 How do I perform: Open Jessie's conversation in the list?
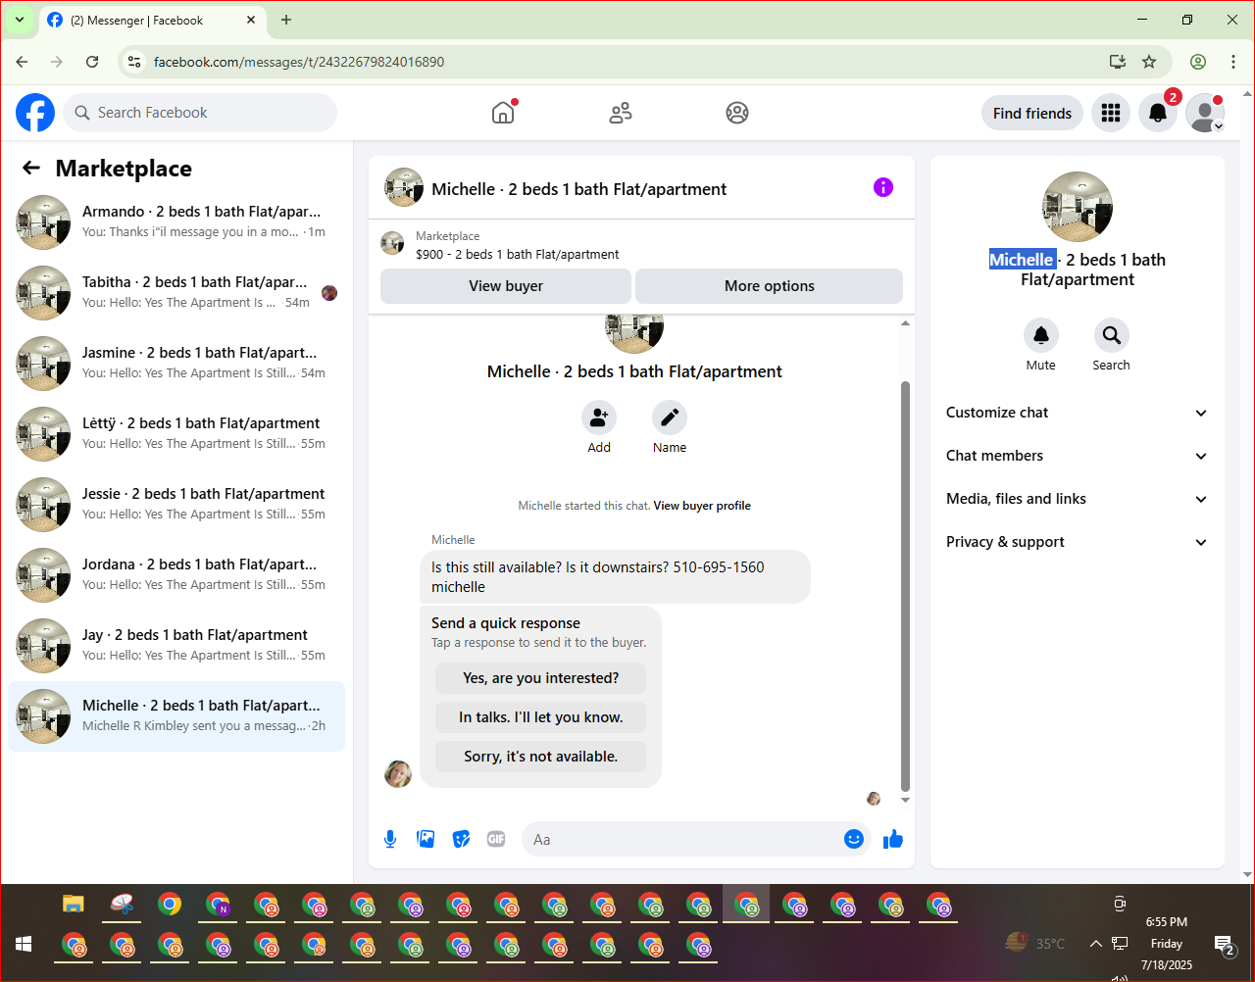pyautogui.click(x=176, y=505)
